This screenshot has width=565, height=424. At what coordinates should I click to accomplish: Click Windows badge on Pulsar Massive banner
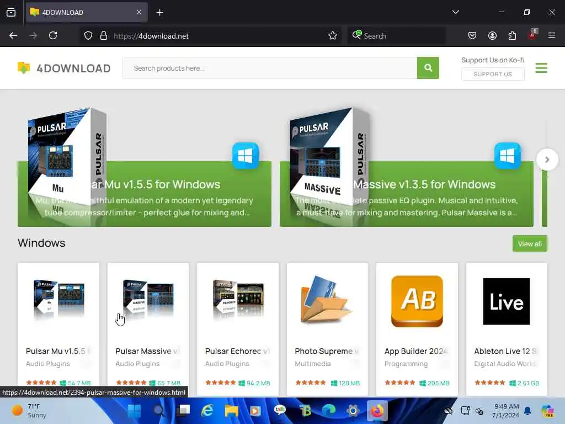508,156
